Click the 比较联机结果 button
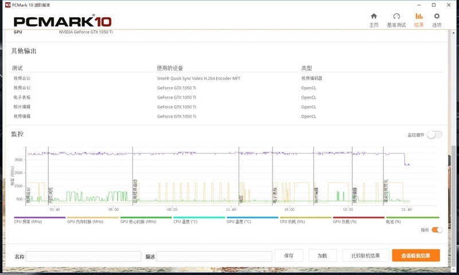This screenshot has width=459, height=275. (x=365, y=256)
